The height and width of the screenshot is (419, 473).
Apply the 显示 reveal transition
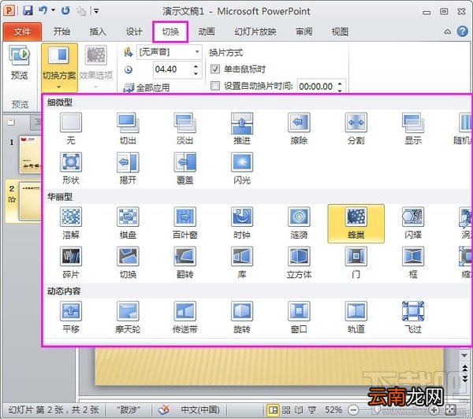pos(413,128)
